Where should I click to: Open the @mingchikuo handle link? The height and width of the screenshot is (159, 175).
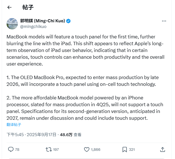click(33, 27)
